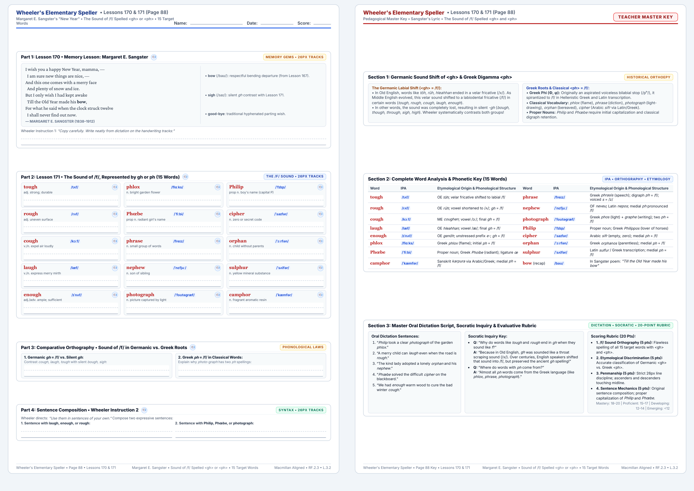This screenshot has height=491, width=694.
Task: Play pronunciation of the word nephew
Action: (218, 268)
